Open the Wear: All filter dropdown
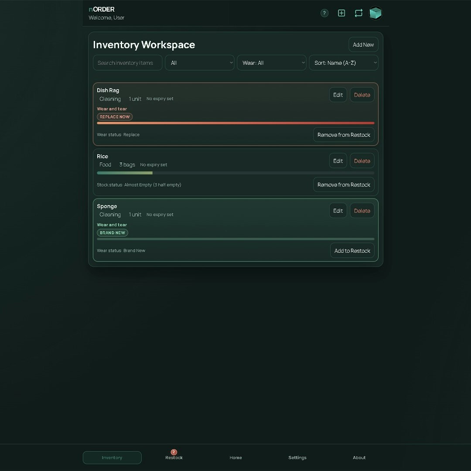This screenshot has width=471, height=471. click(x=272, y=63)
